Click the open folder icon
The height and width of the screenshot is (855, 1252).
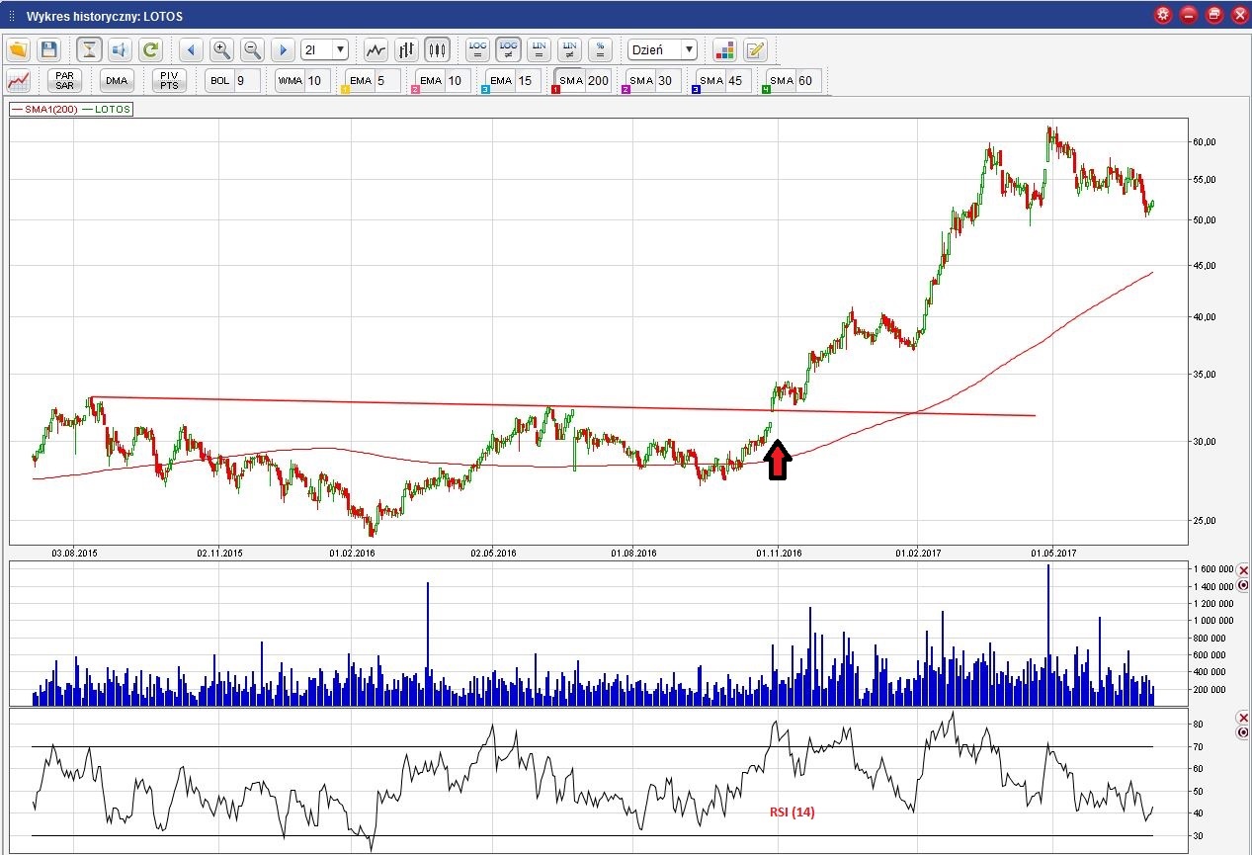tap(19, 49)
